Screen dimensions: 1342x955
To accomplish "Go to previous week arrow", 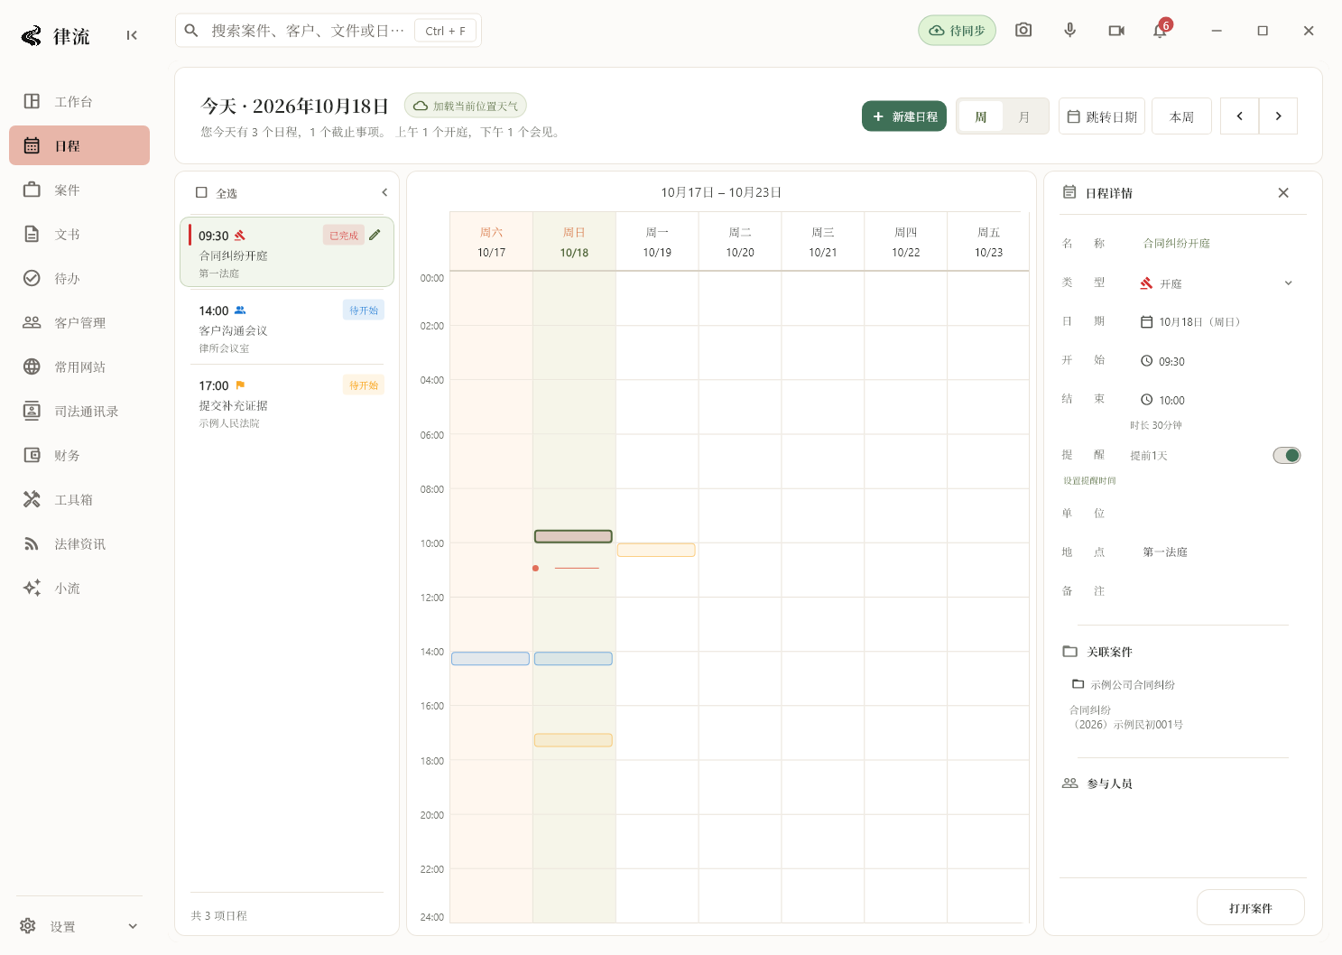I will pyautogui.click(x=1239, y=116).
